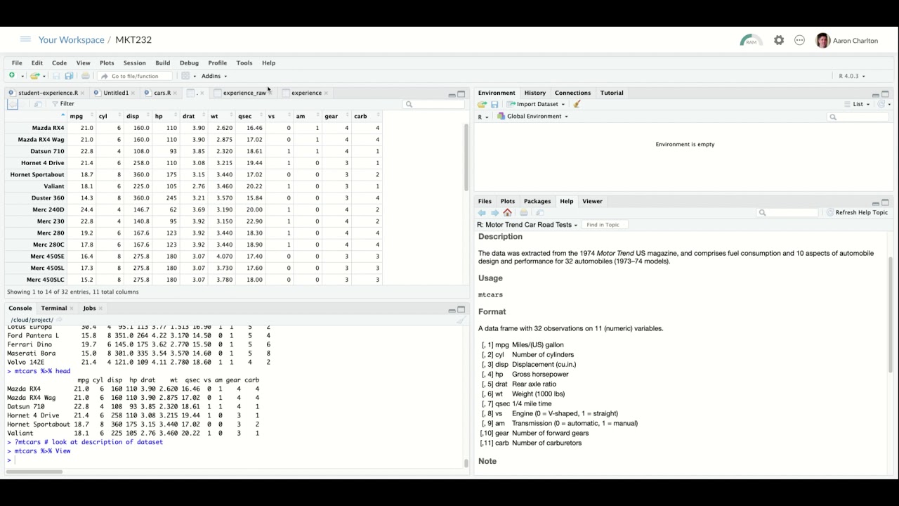
Task: Expand the Open File recent files arrow
Action: [44, 76]
